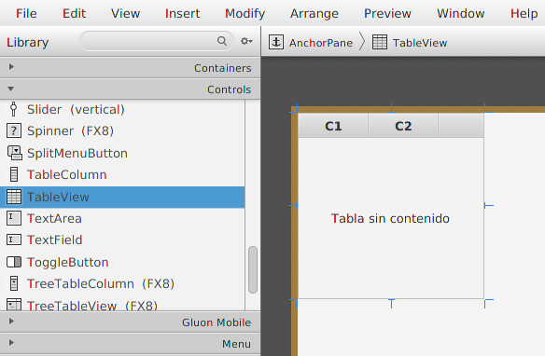This screenshot has width=545, height=356.
Task: Click the search magnifier icon in Library
Action: (222, 41)
